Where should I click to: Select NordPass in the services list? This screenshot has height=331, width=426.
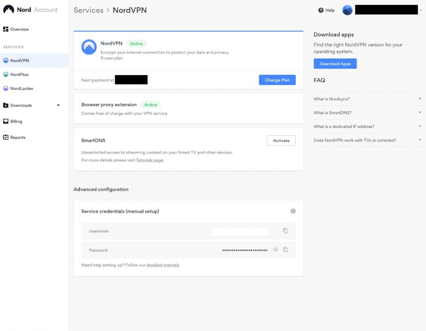[x=34, y=74]
